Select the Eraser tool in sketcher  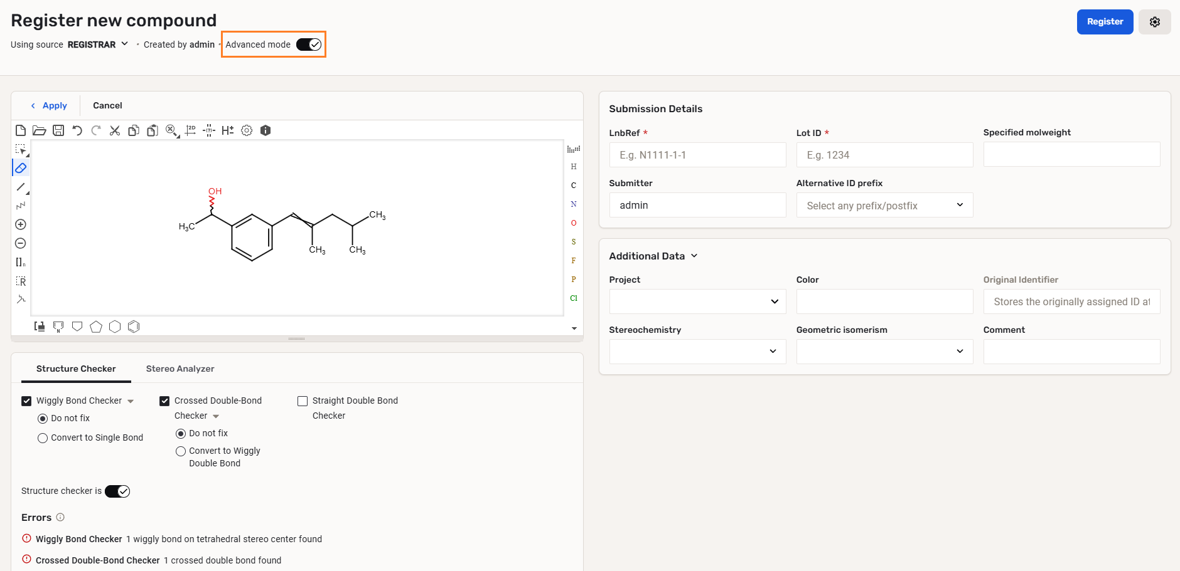click(x=21, y=168)
